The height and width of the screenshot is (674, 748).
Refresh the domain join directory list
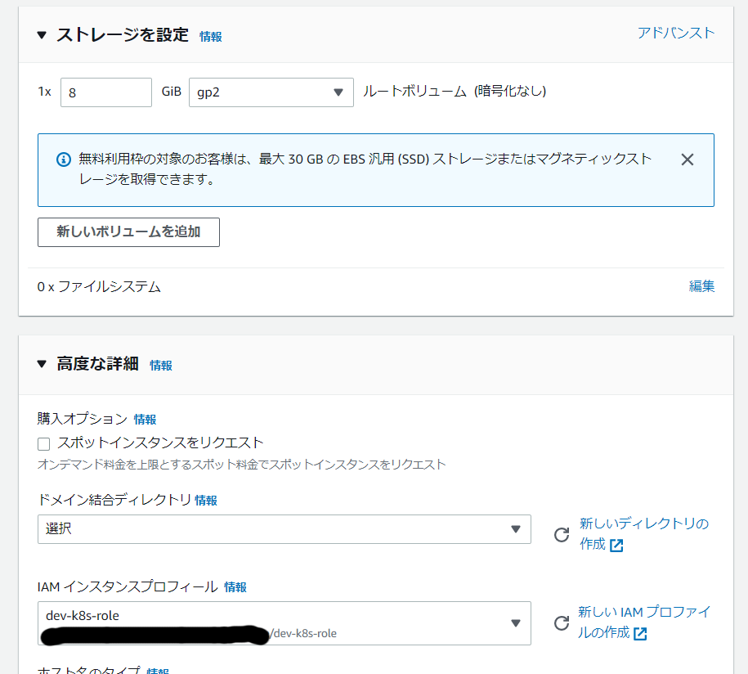[562, 534]
